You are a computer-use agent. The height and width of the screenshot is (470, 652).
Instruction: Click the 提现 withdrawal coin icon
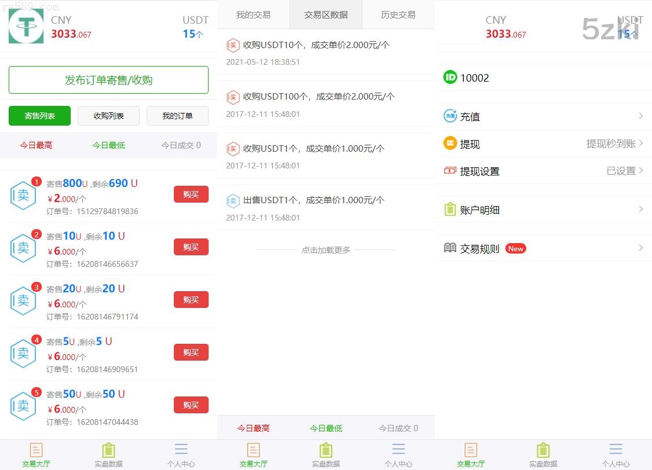click(450, 144)
